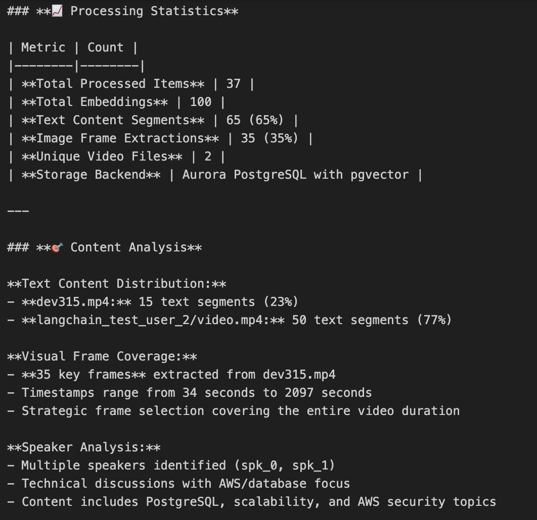Screen dimensions: 537x520
Task: Click the Total Embeddings value 100
Action: point(200,102)
